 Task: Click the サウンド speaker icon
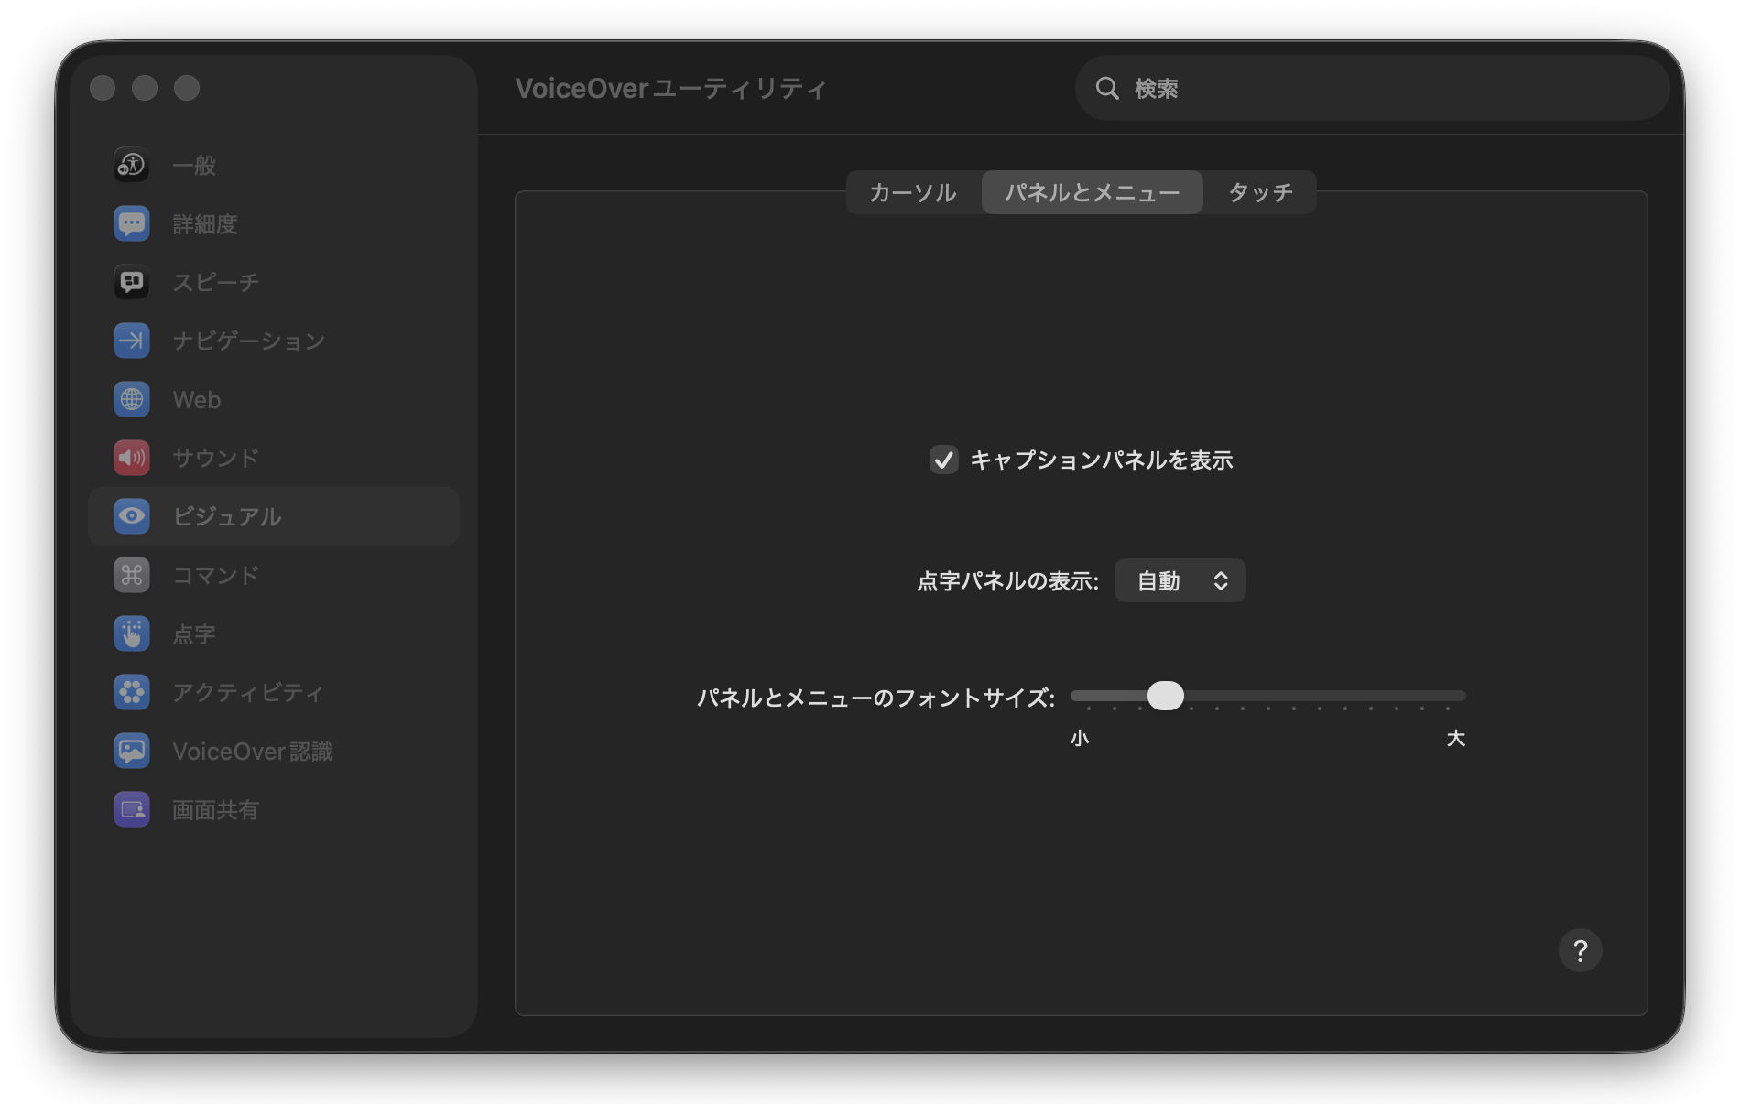click(132, 458)
